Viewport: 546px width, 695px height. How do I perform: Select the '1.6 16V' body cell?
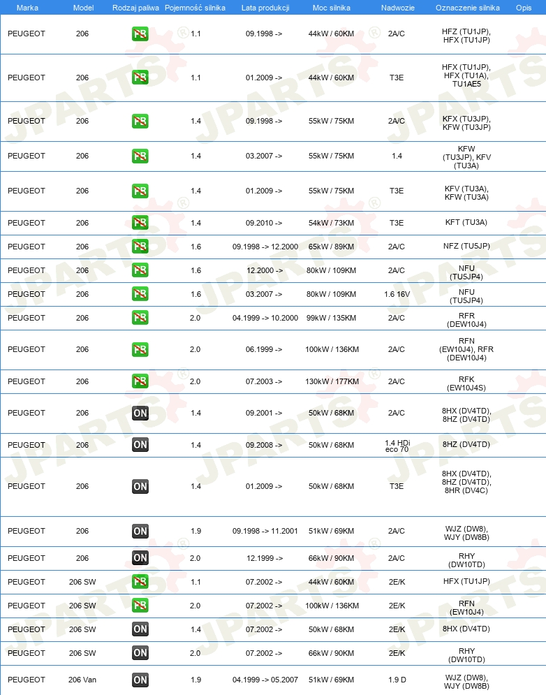tap(397, 294)
